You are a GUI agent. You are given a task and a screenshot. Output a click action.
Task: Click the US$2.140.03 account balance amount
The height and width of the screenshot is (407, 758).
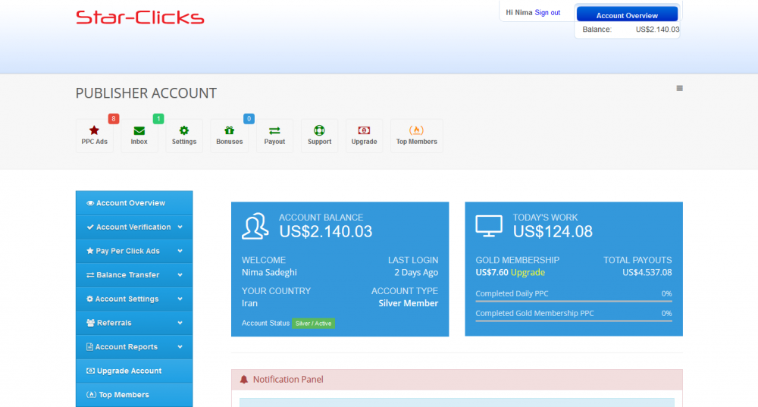[x=326, y=231]
